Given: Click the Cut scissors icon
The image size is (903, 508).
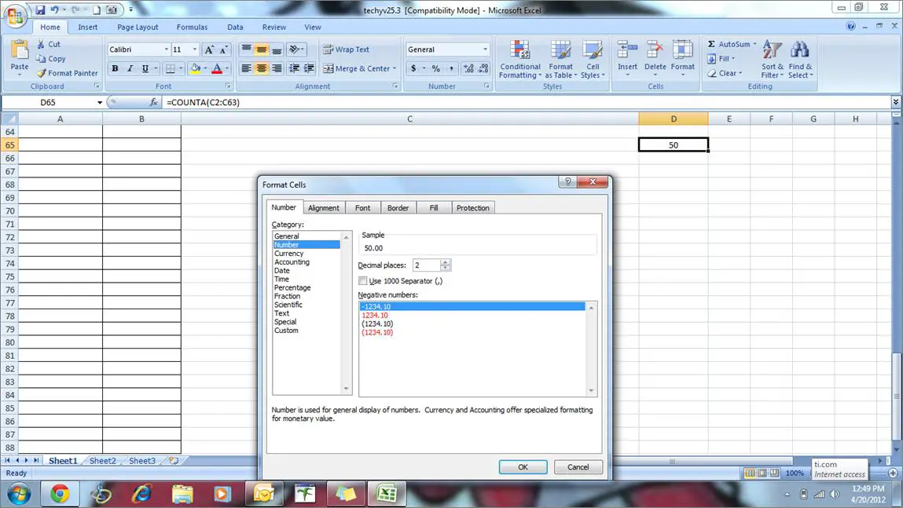Looking at the screenshot, I should coord(41,44).
